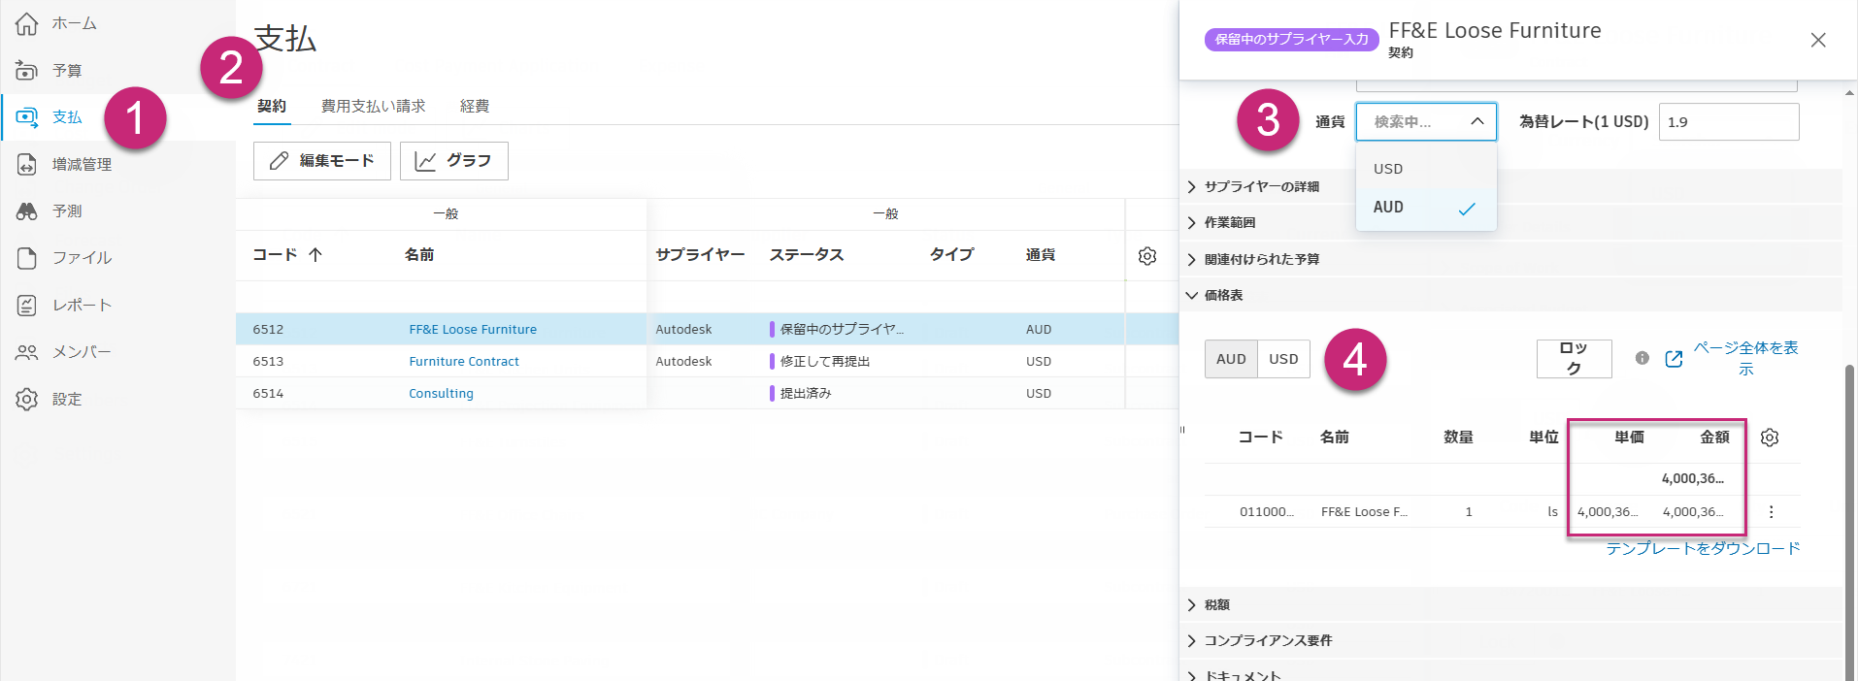
Task: Click the 支払 cost icon in sidebar
Action: pyautogui.click(x=26, y=117)
